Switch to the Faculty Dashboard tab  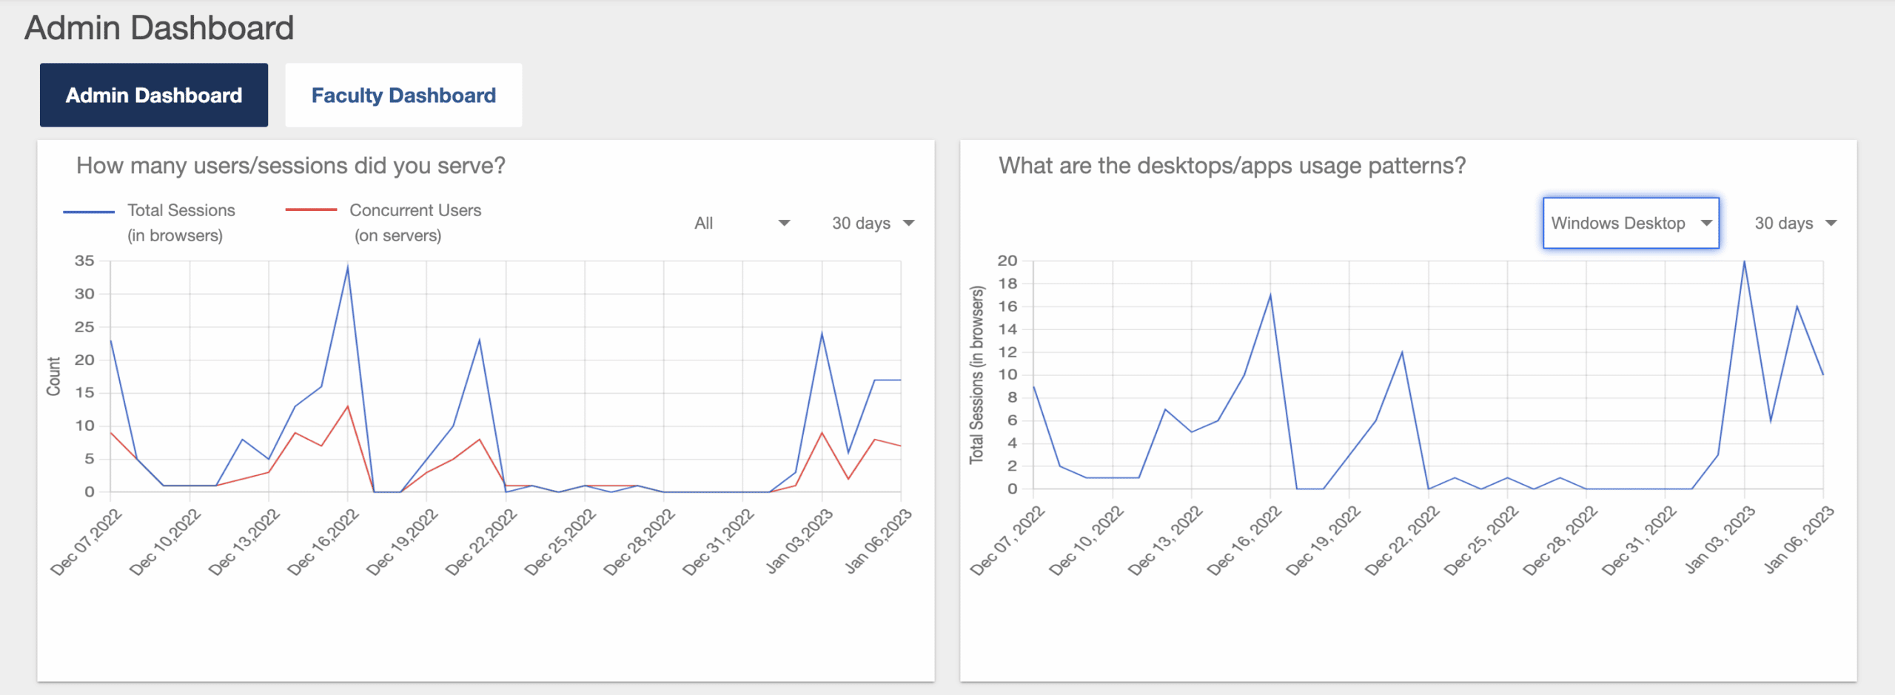pos(403,95)
